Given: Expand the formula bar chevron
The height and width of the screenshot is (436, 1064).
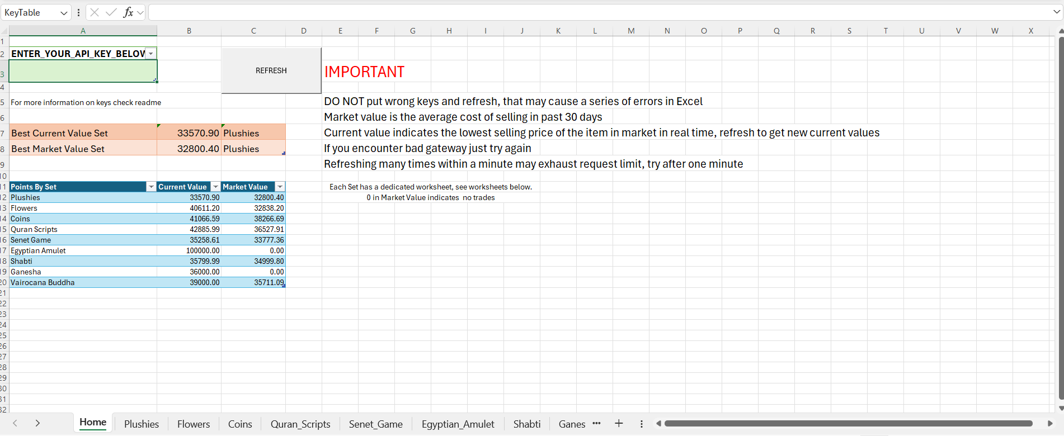Looking at the screenshot, I should click(1056, 12).
